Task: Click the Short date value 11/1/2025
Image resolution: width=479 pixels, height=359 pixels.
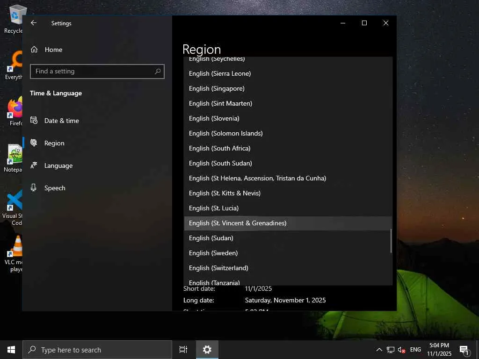Action: click(x=258, y=289)
